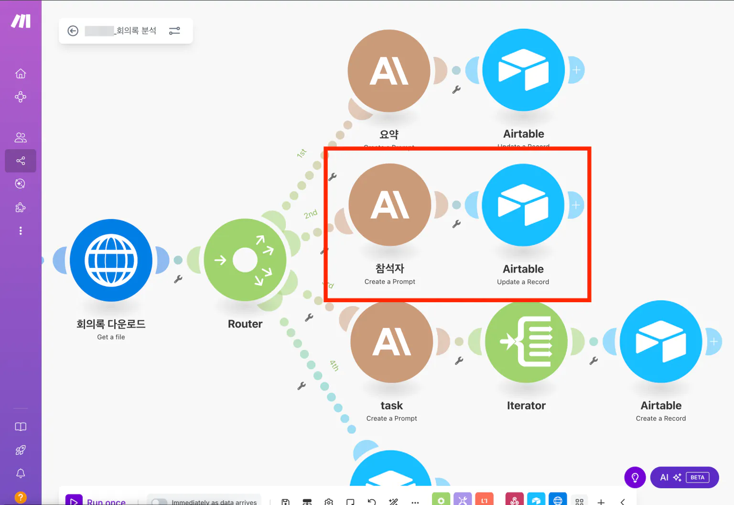
Task: Go to the Home dashboard icon
Action: 21,73
